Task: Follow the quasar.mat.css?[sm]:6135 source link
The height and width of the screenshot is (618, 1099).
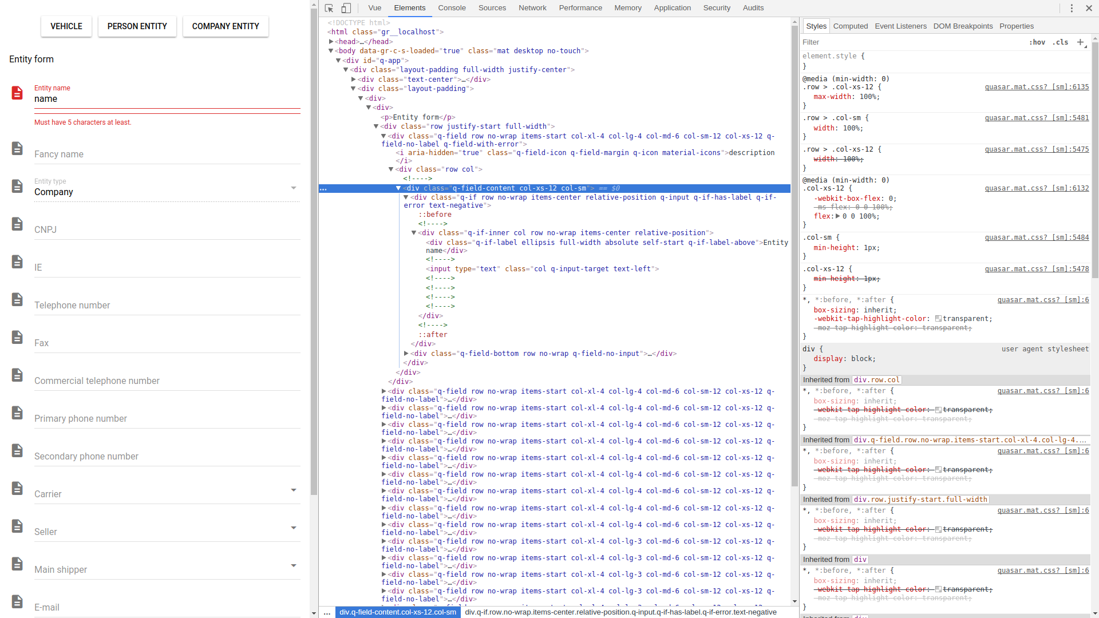Action: tap(1036, 87)
